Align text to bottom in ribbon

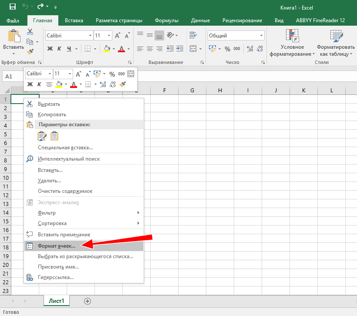(159, 35)
